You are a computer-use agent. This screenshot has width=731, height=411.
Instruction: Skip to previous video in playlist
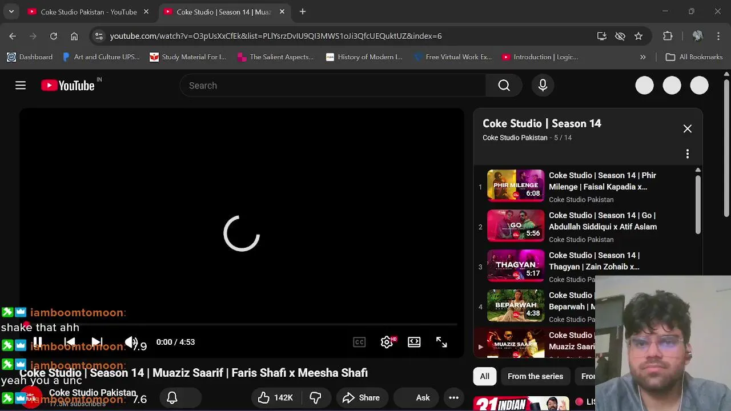(x=70, y=342)
